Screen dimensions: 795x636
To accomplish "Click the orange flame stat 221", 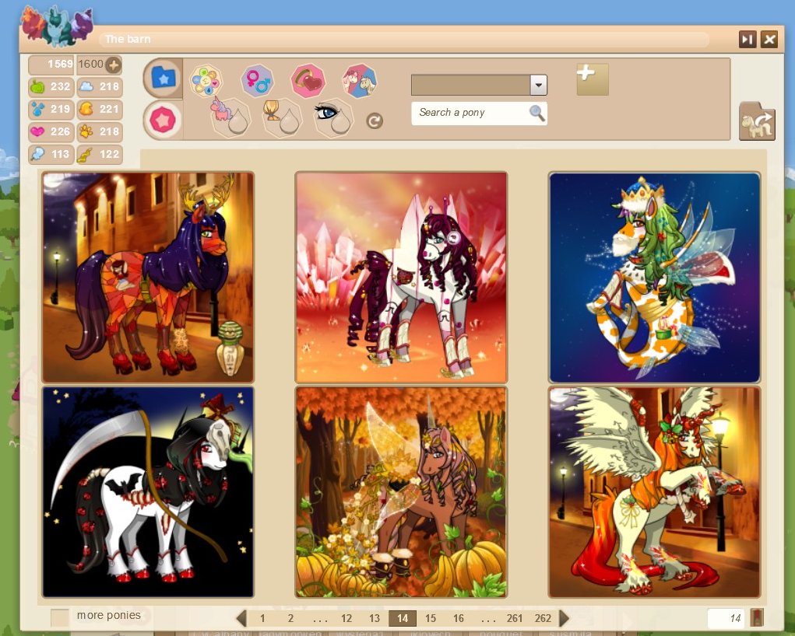I will coord(100,109).
